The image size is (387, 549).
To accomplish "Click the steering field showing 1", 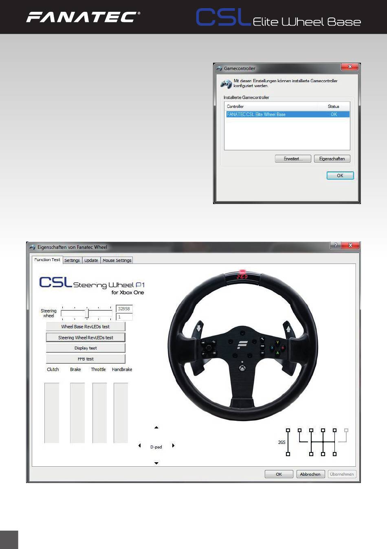I will coord(124,317).
